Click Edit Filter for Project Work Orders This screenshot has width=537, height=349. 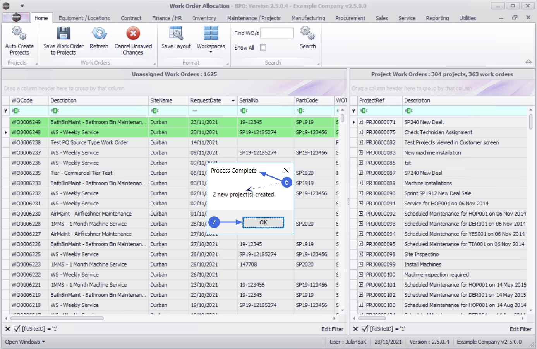pyautogui.click(x=520, y=329)
